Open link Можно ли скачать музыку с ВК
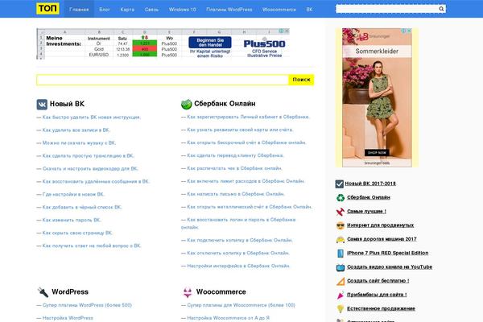Viewport: 483px width, 322px height. pyautogui.click(x=79, y=143)
